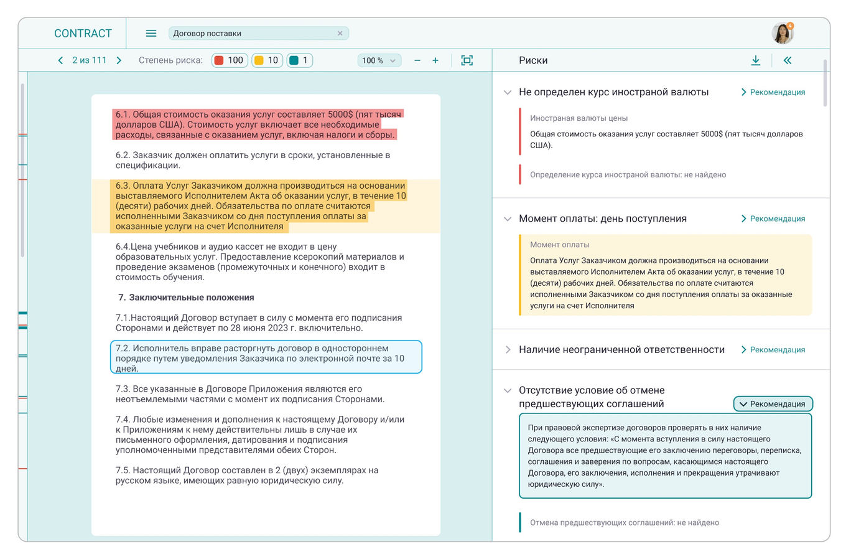The width and height of the screenshot is (846, 556).
Task: Fit the document to screen
Action: point(467,60)
